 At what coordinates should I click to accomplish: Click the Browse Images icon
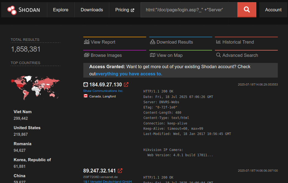pyautogui.click(x=86, y=55)
